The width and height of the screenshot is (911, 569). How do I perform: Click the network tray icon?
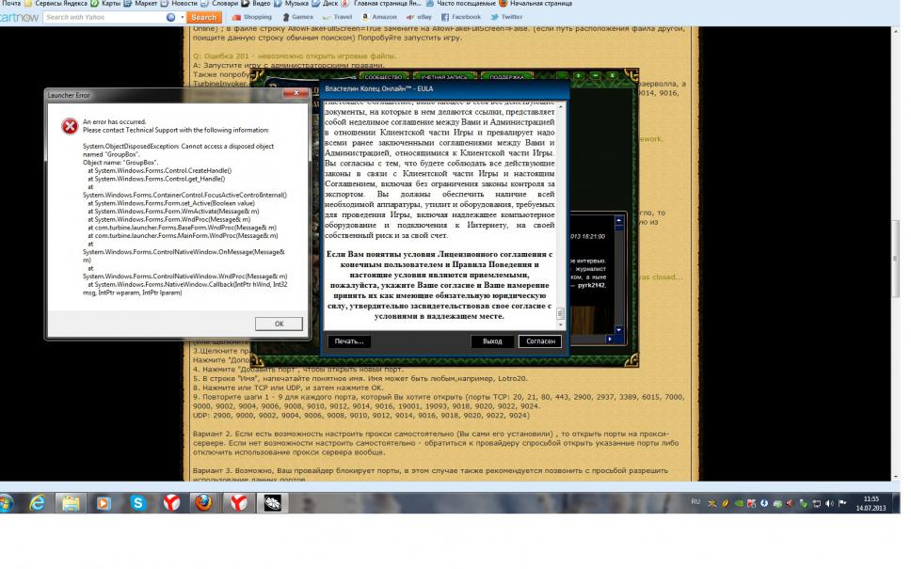click(816, 503)
